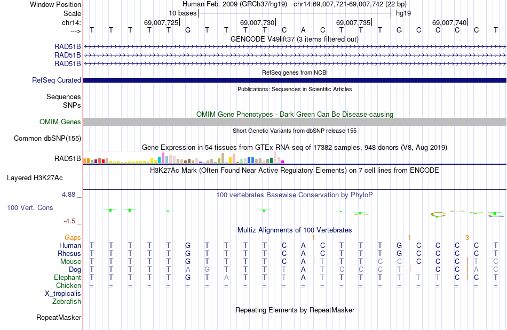Open the Multiz Alignments of 100 Vertebrates title
This screenshot has height=330, width=507.
click(295, 230)
